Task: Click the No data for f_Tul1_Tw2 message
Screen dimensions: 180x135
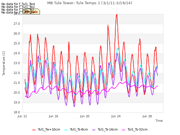Action: [18, 7]
